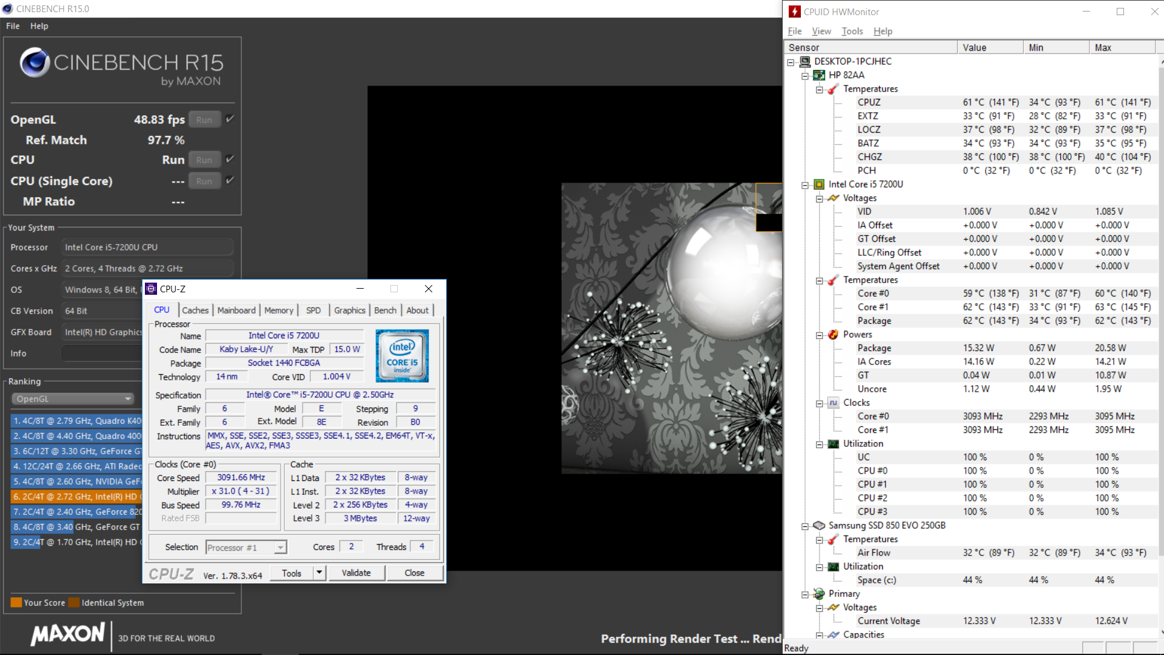Run the CPU benchmark

(204, 160)
